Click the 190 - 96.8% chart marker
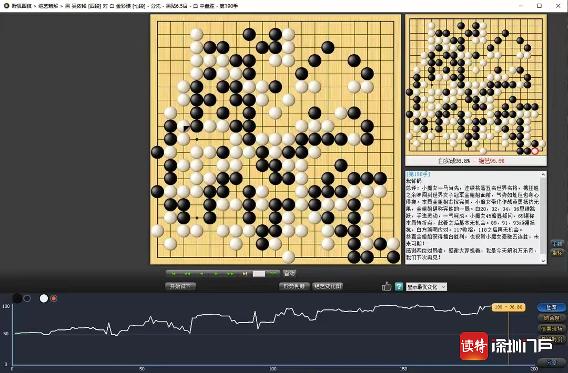This screenshot has width=568, height=373. click(508, 307)
